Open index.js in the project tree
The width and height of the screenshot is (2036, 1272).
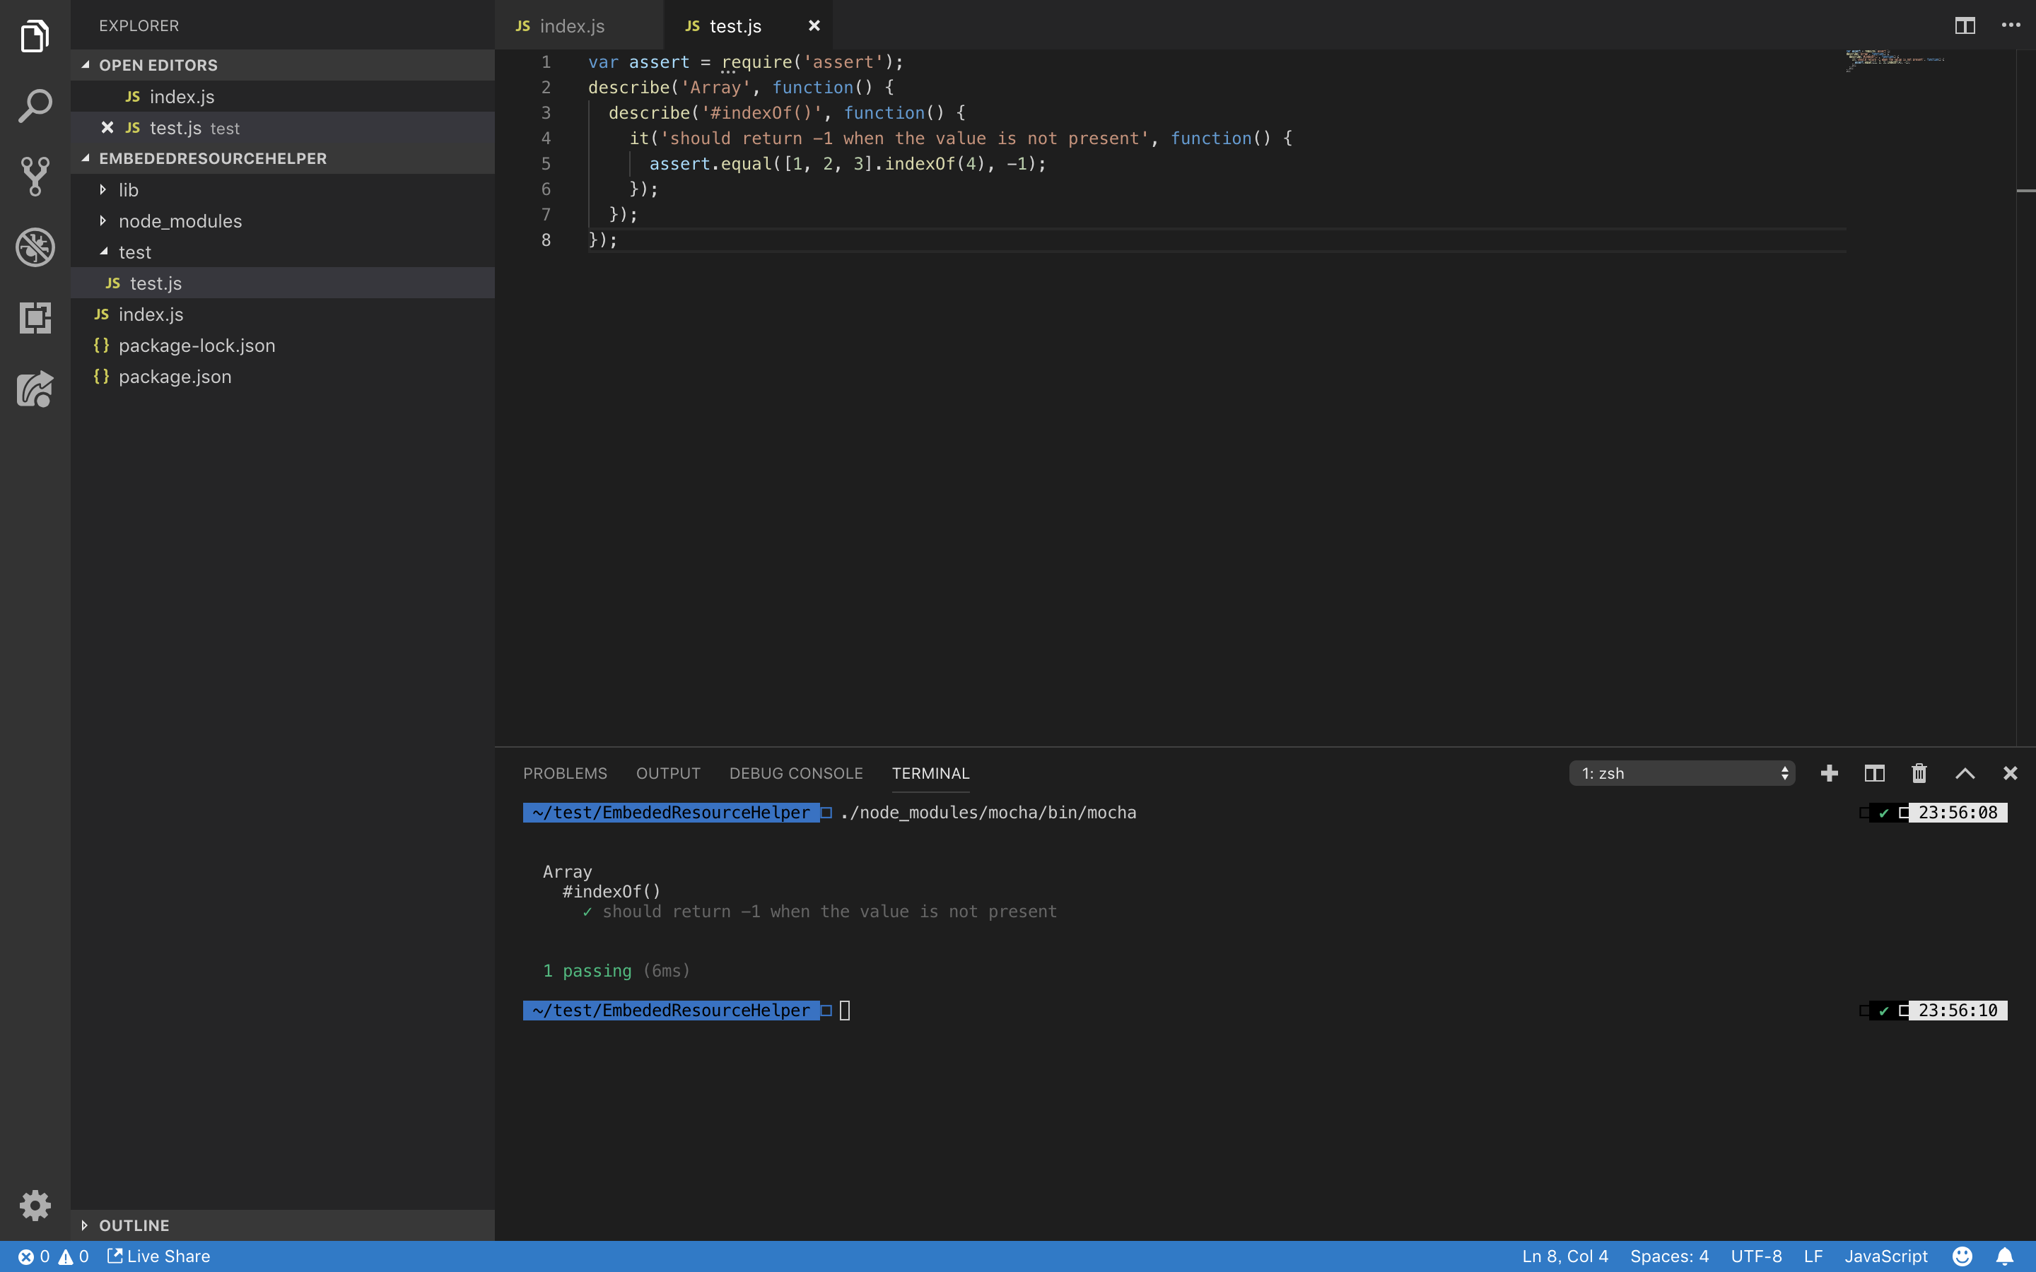click(x=283, y=314)
